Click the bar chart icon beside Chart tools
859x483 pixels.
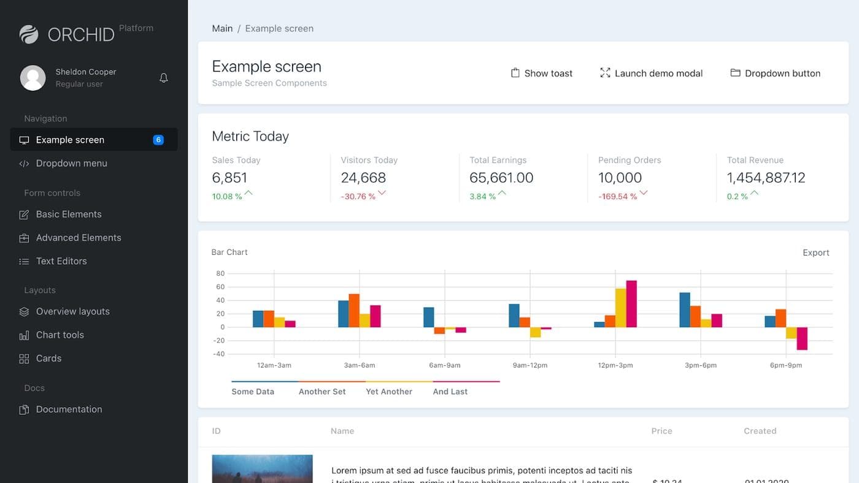point(24,335)
